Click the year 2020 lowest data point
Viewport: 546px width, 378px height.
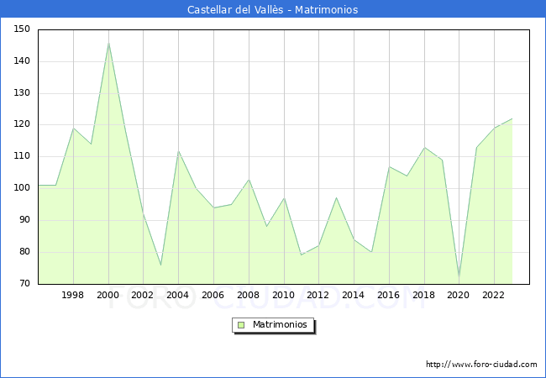(459, 278)
